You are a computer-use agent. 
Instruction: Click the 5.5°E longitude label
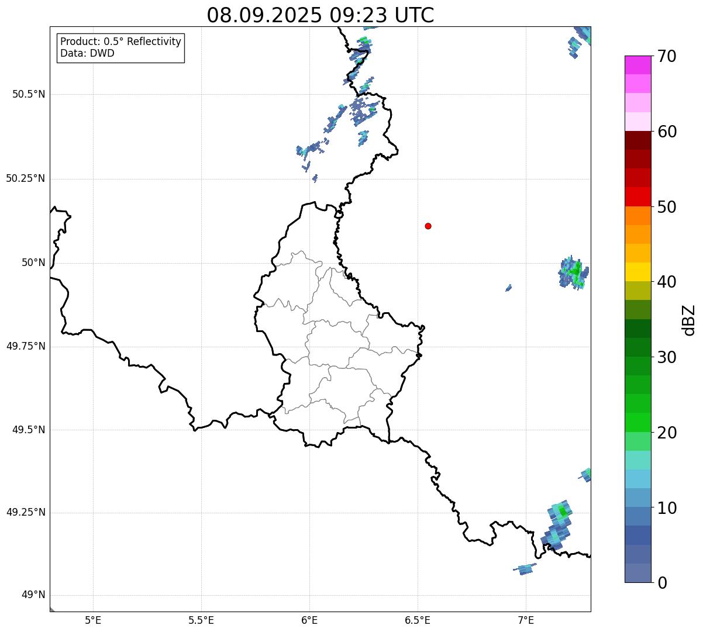pos(201,620)
